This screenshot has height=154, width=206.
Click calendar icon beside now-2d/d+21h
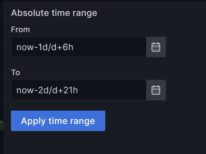click(156, 90)
